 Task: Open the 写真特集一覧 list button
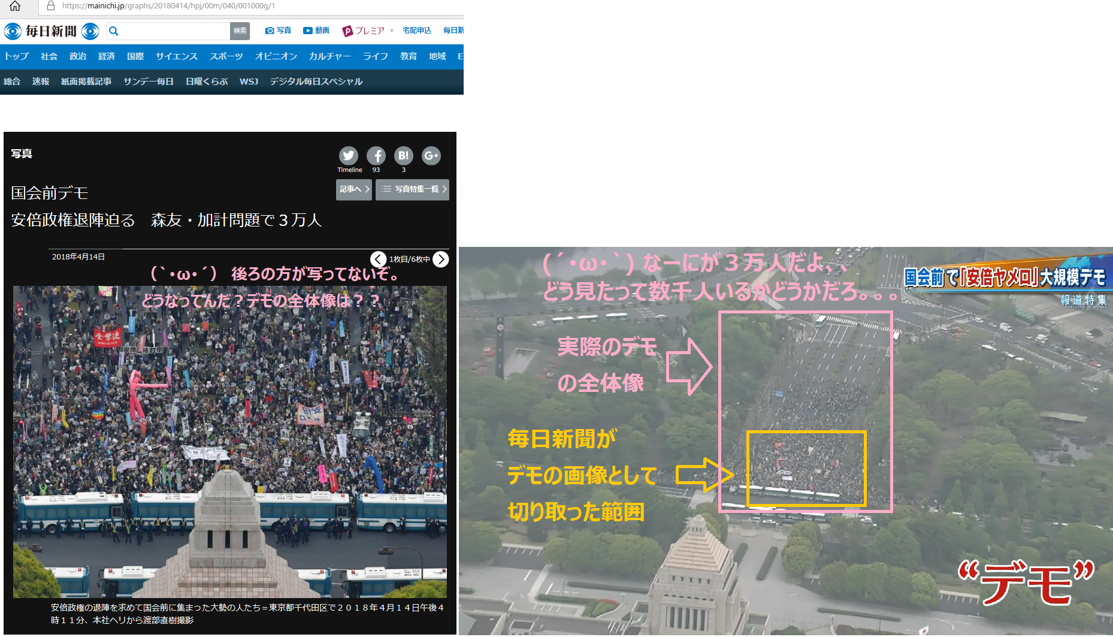pos(412,189)
